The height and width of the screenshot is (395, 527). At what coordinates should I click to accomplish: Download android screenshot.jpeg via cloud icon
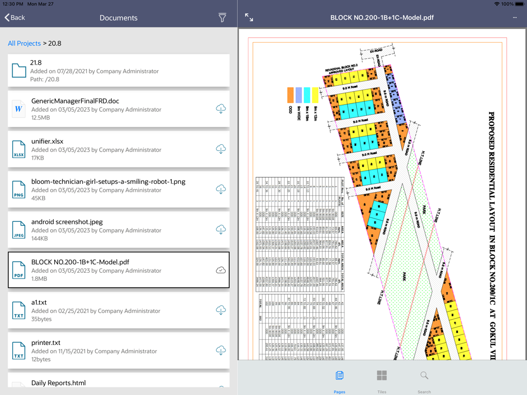(221, 230)
